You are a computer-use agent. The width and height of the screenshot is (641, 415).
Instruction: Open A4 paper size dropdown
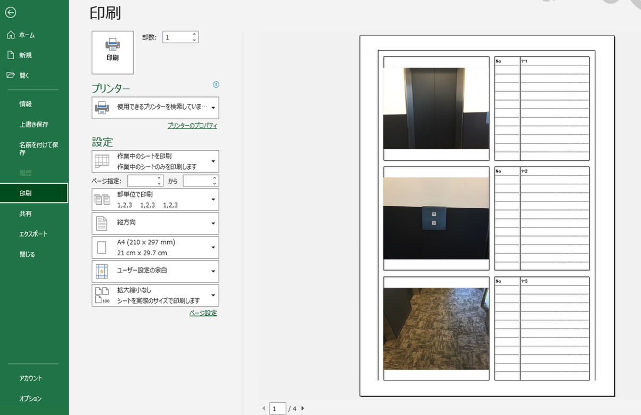pyautogui.click(x=155, y=247)
